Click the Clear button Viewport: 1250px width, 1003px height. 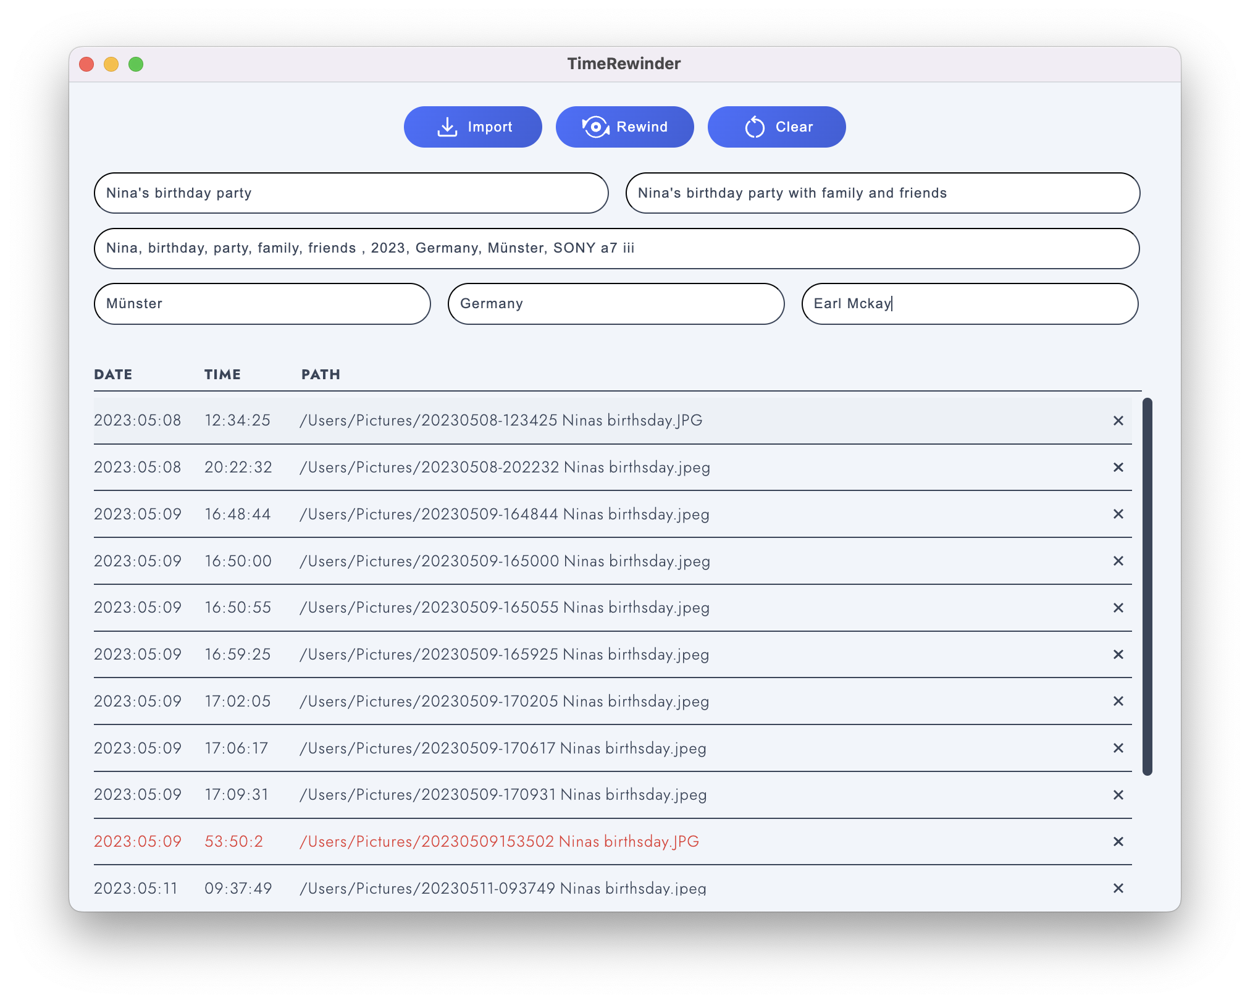pyautogui.click(x=776, y=127)
